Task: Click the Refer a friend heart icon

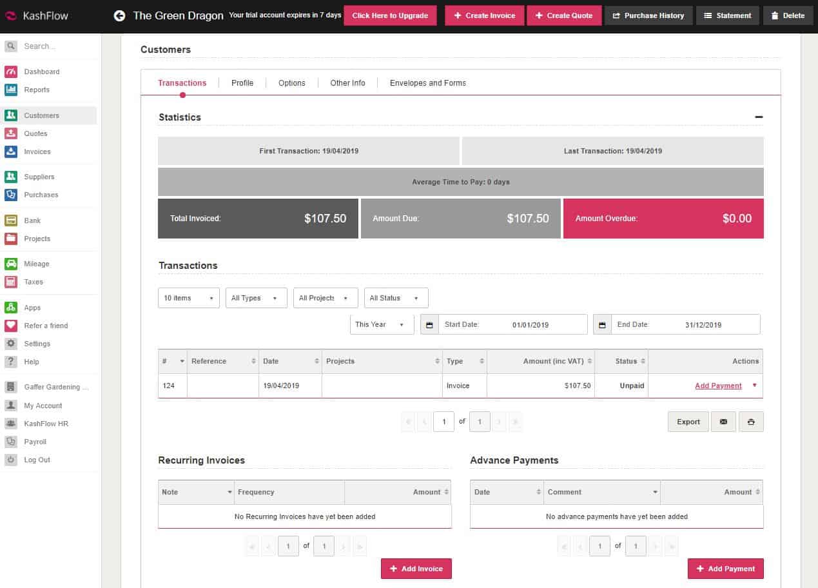Action: [x=11, y=326]
